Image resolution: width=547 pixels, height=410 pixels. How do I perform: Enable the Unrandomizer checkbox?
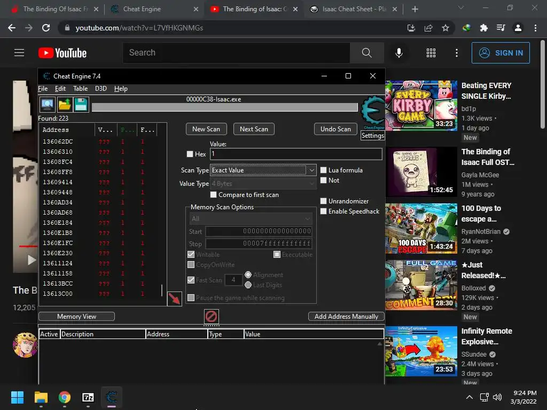tap(323, 201)
